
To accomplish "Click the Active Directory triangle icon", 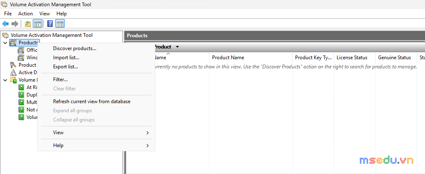I will [x=13, y=72].
